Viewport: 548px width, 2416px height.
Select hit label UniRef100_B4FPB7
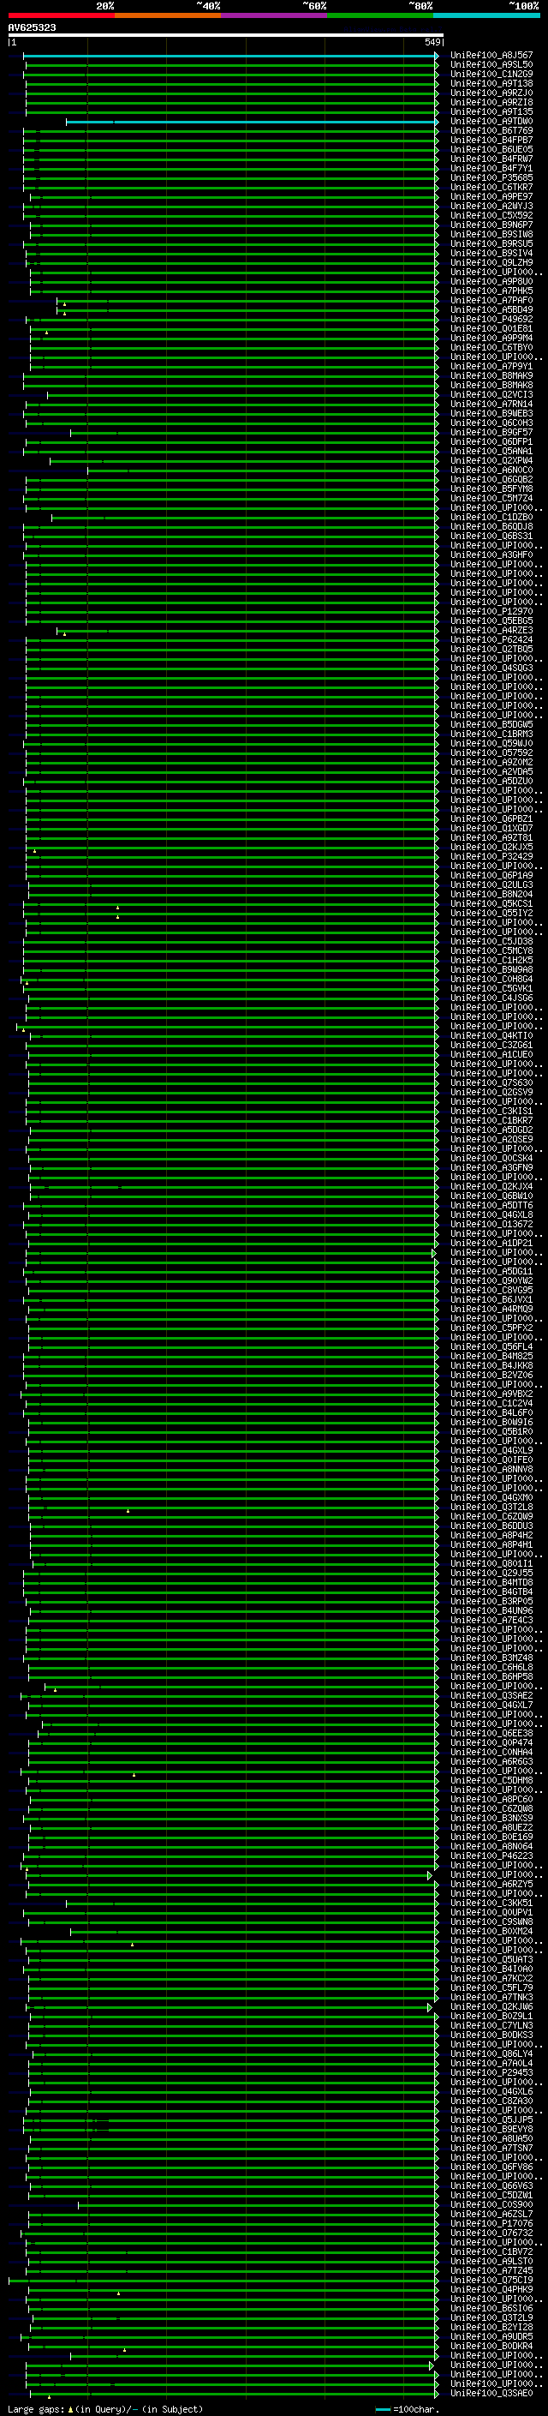click(491, 140)
